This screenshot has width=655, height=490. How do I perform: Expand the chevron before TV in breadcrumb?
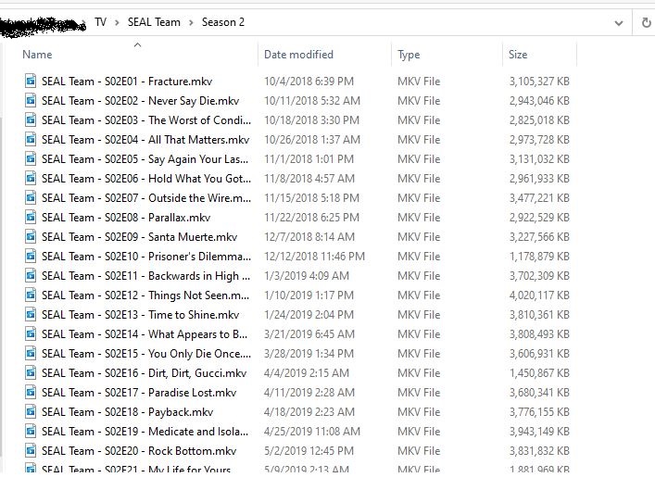[84, 22]
